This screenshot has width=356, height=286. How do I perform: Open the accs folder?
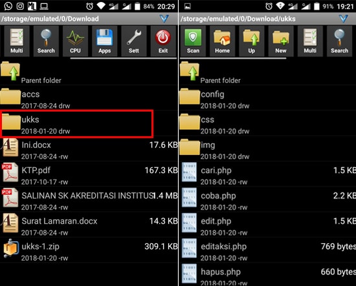(x=89, y=99)
